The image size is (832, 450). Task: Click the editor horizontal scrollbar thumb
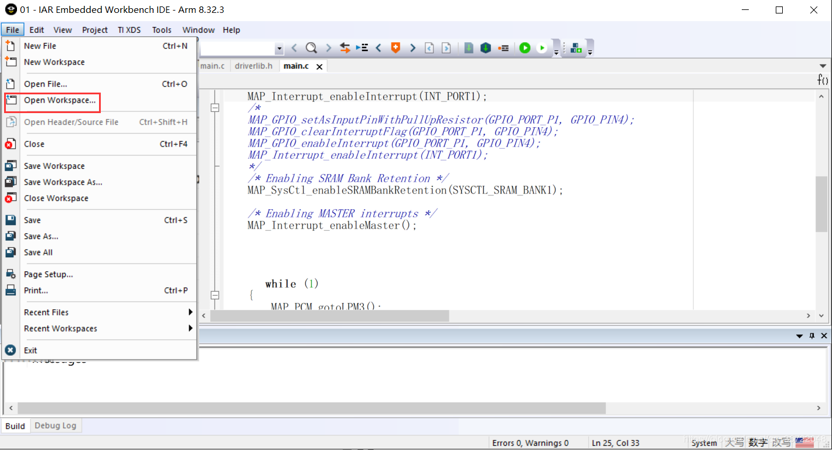point(330,316)
